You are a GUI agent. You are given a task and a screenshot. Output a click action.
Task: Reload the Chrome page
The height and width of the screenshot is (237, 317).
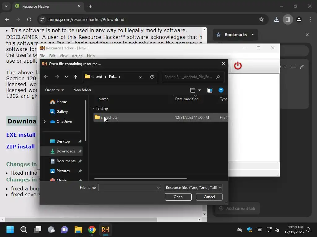tap(29, 19)
